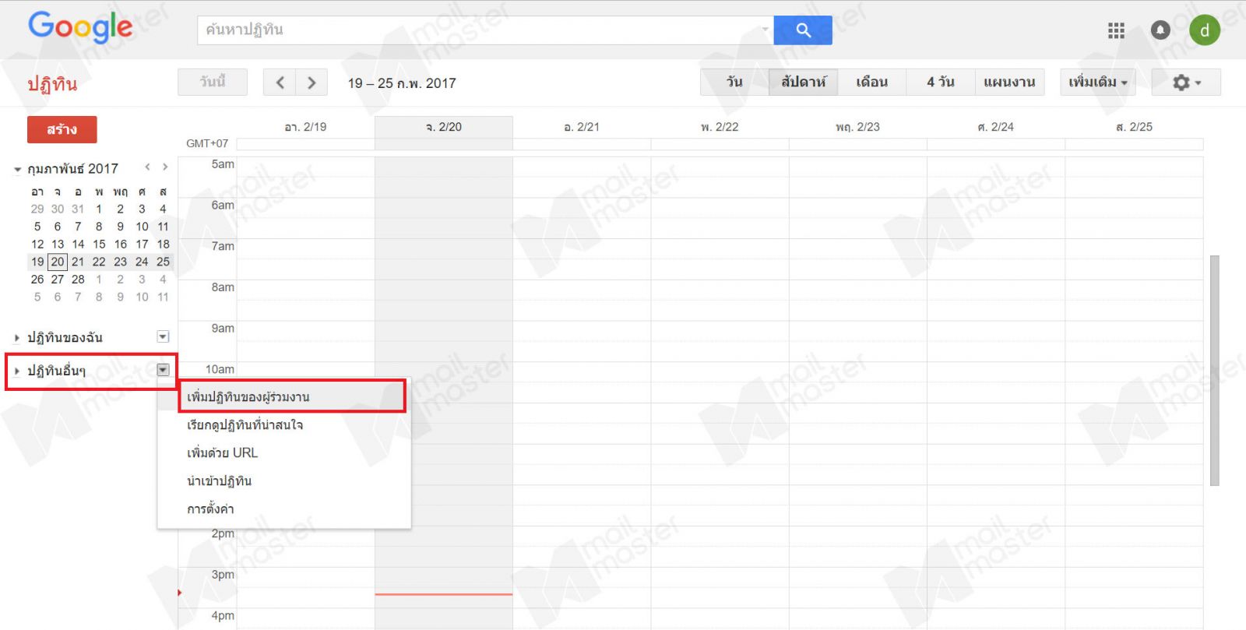Collapse the กุมภาพันธ์ 2017 mini calendar
This screenshot has height=630, width=1246.
point(17,169)
